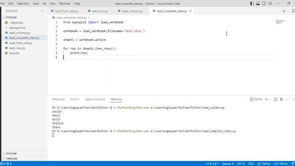
Task: Change CRLF end of line sequence
Action: coord(251,164)
